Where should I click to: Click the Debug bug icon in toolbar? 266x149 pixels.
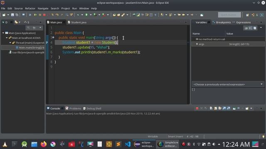click(78, 15)
